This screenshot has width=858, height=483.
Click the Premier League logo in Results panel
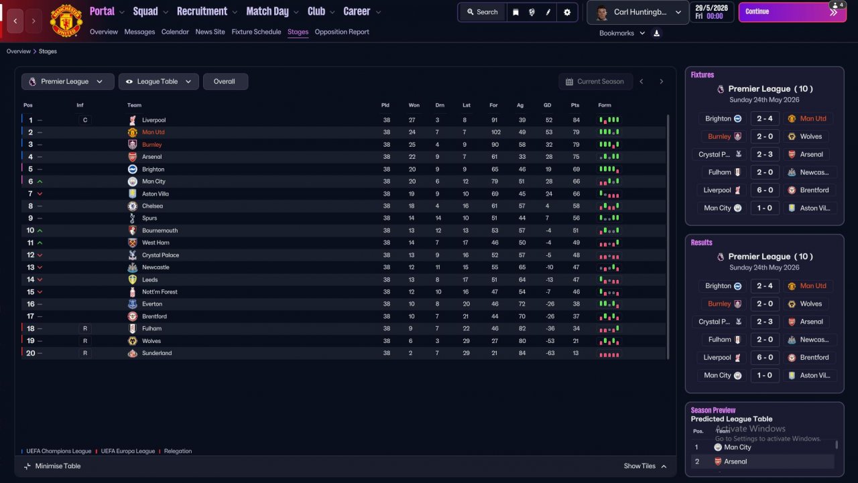[721, 257]
